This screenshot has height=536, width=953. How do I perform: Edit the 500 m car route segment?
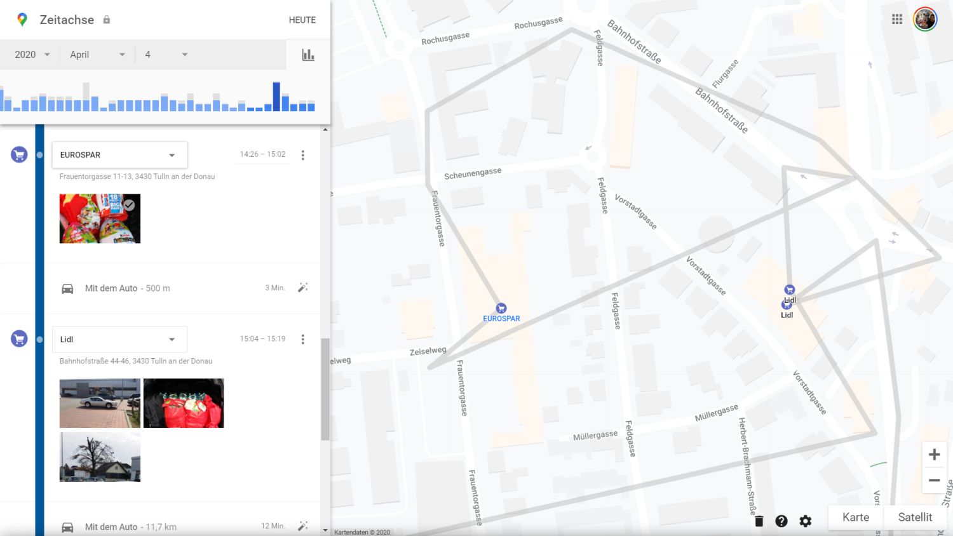pyautogui.click(x=303, y=288)
